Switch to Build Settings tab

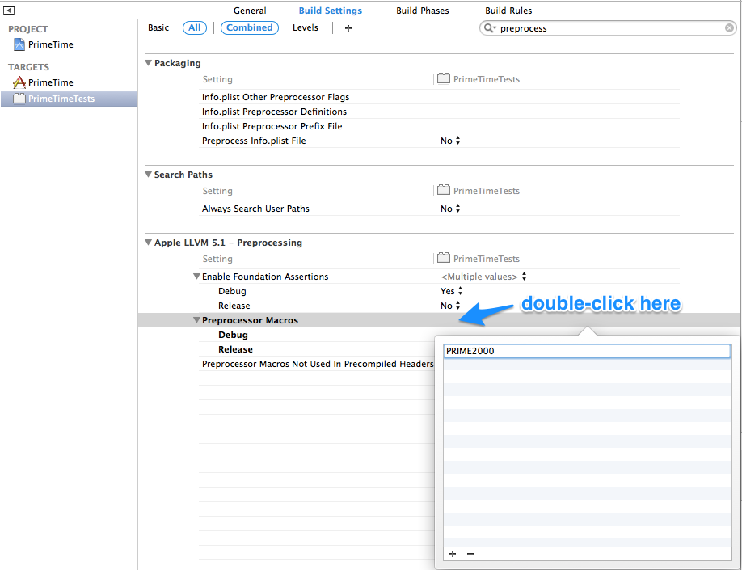(331, 11)
